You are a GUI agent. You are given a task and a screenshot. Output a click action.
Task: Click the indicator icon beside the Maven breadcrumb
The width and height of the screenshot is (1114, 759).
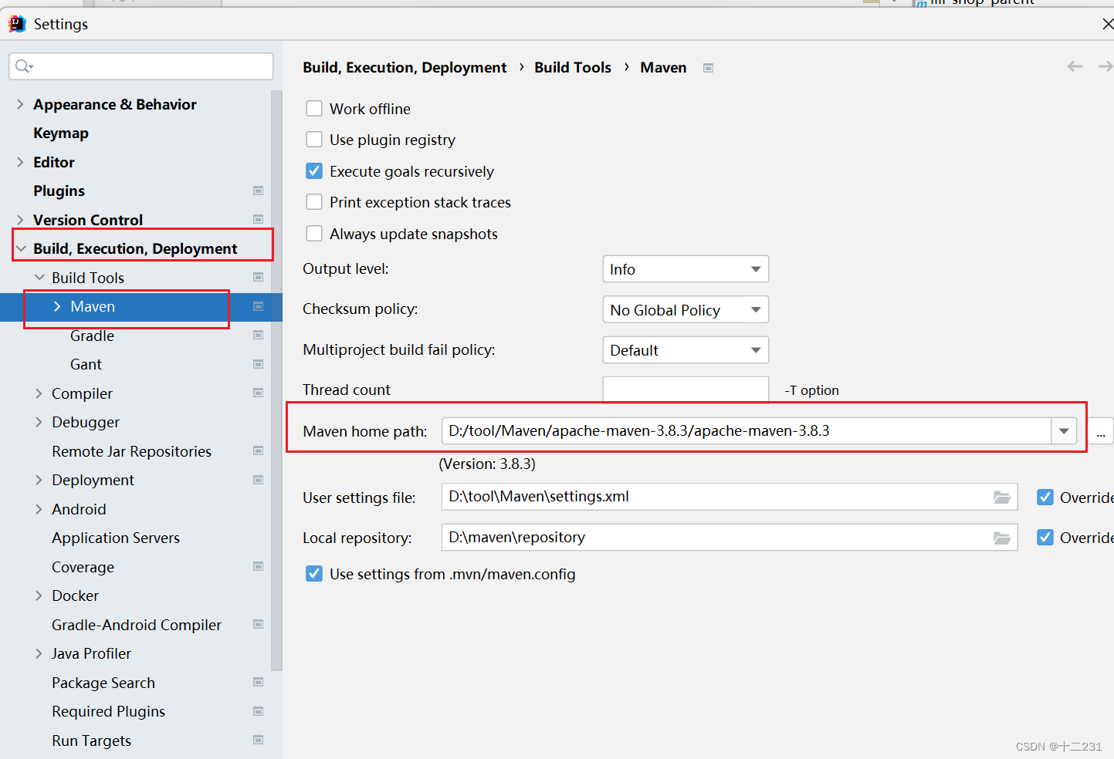click(x=708, y=68)
